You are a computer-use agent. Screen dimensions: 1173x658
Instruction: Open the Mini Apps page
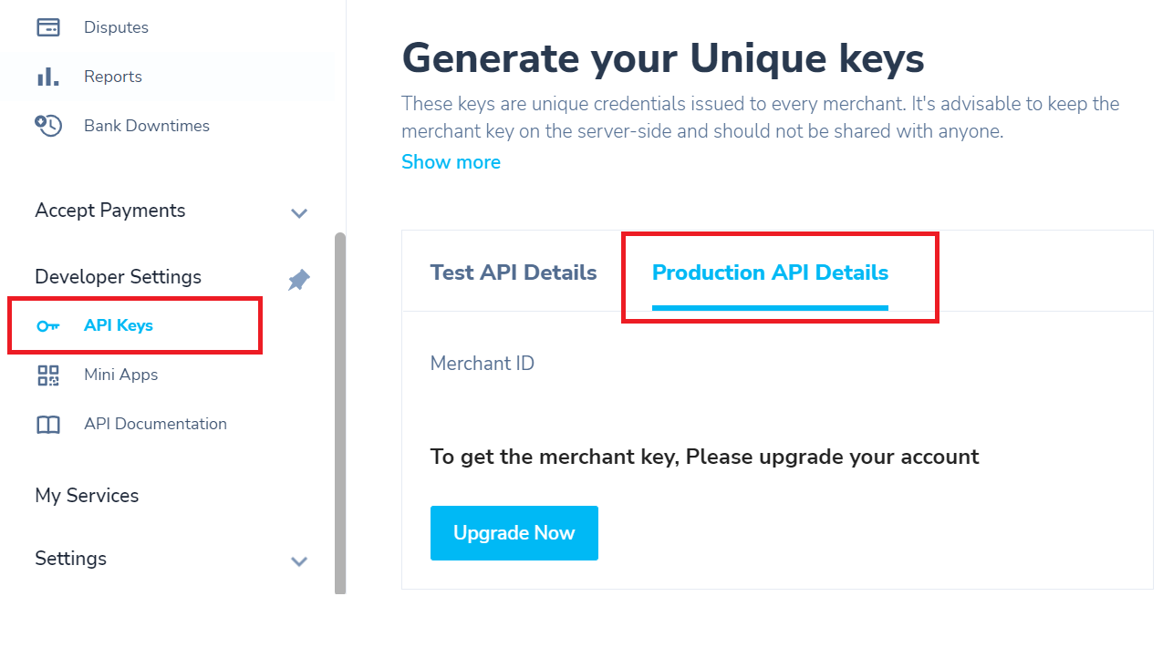[x=120, y=375]
